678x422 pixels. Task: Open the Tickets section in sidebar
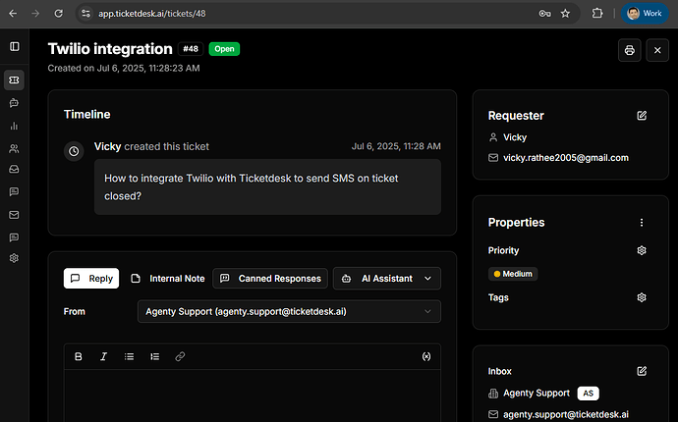click(14, 80)
